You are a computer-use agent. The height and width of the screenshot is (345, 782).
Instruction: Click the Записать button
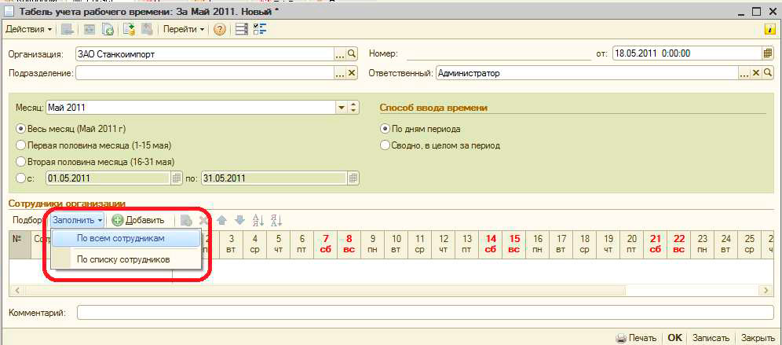pyautogui.click(x=711, y=338)
